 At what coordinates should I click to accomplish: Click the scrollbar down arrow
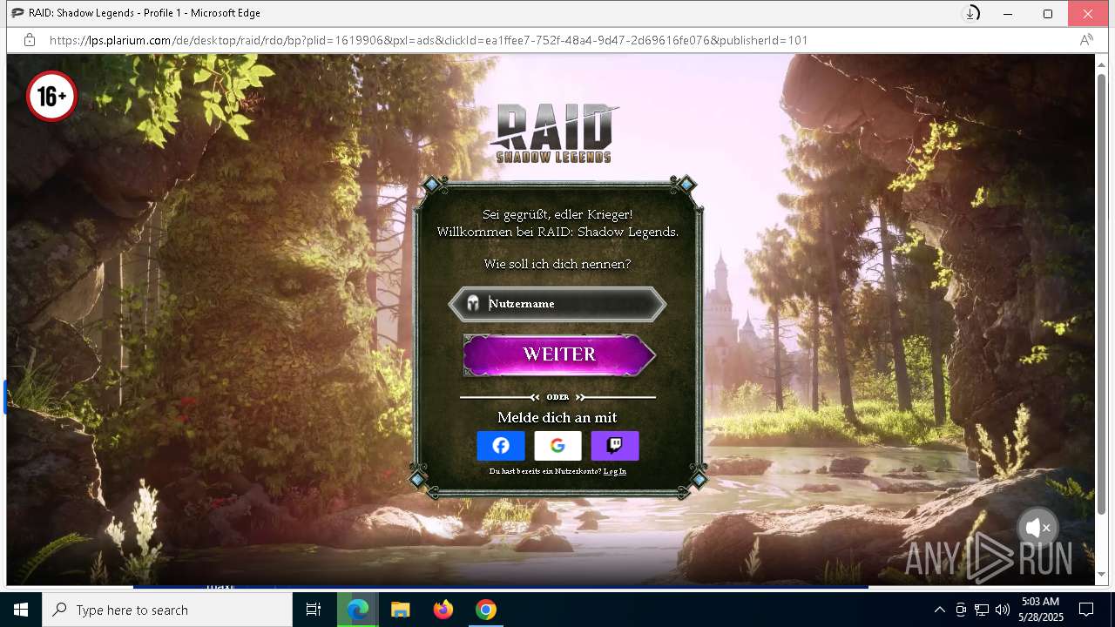[x=1101, y=575]
